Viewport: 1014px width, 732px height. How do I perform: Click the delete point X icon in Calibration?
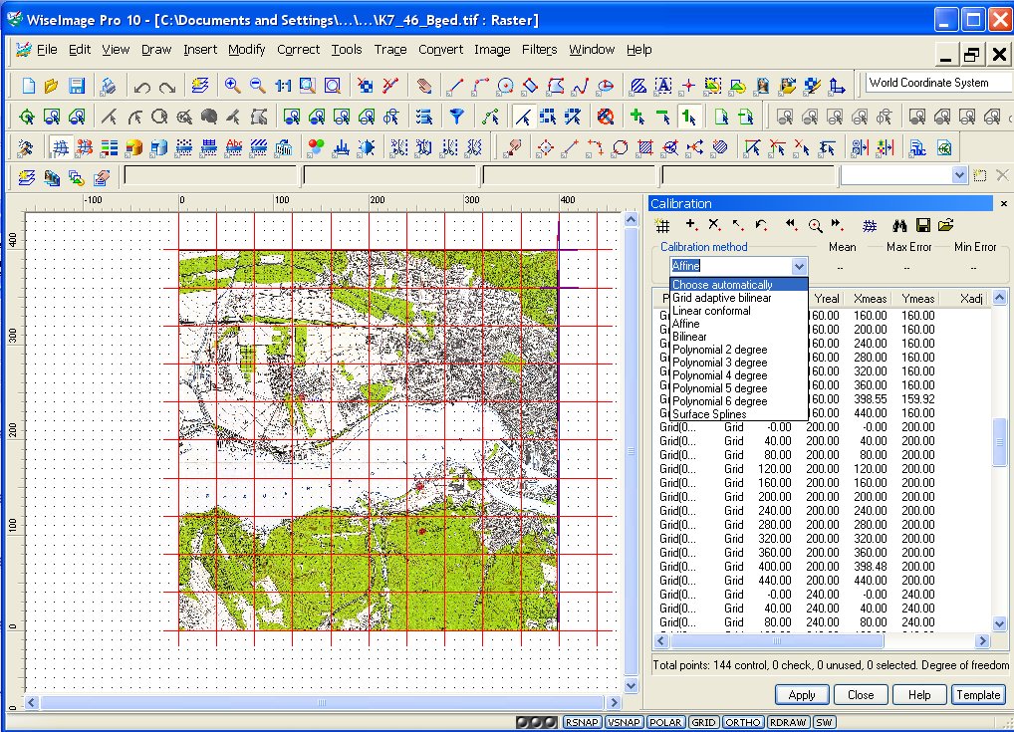(714, 225)
